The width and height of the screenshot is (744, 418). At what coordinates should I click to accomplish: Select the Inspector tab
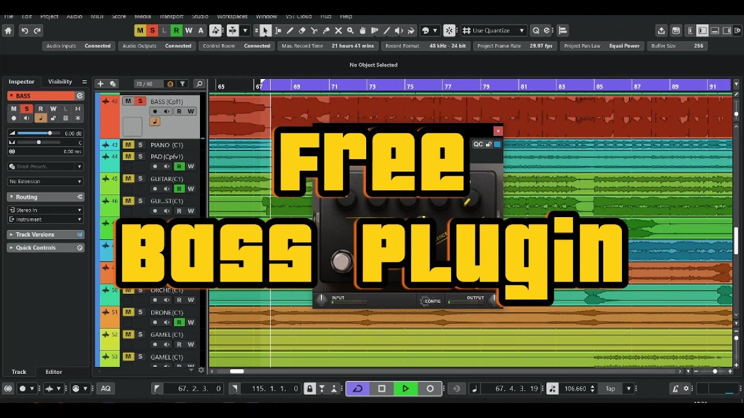point(22,82)
